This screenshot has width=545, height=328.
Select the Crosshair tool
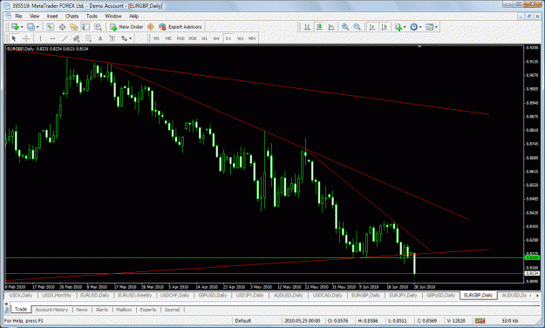[x=26, y=38]
